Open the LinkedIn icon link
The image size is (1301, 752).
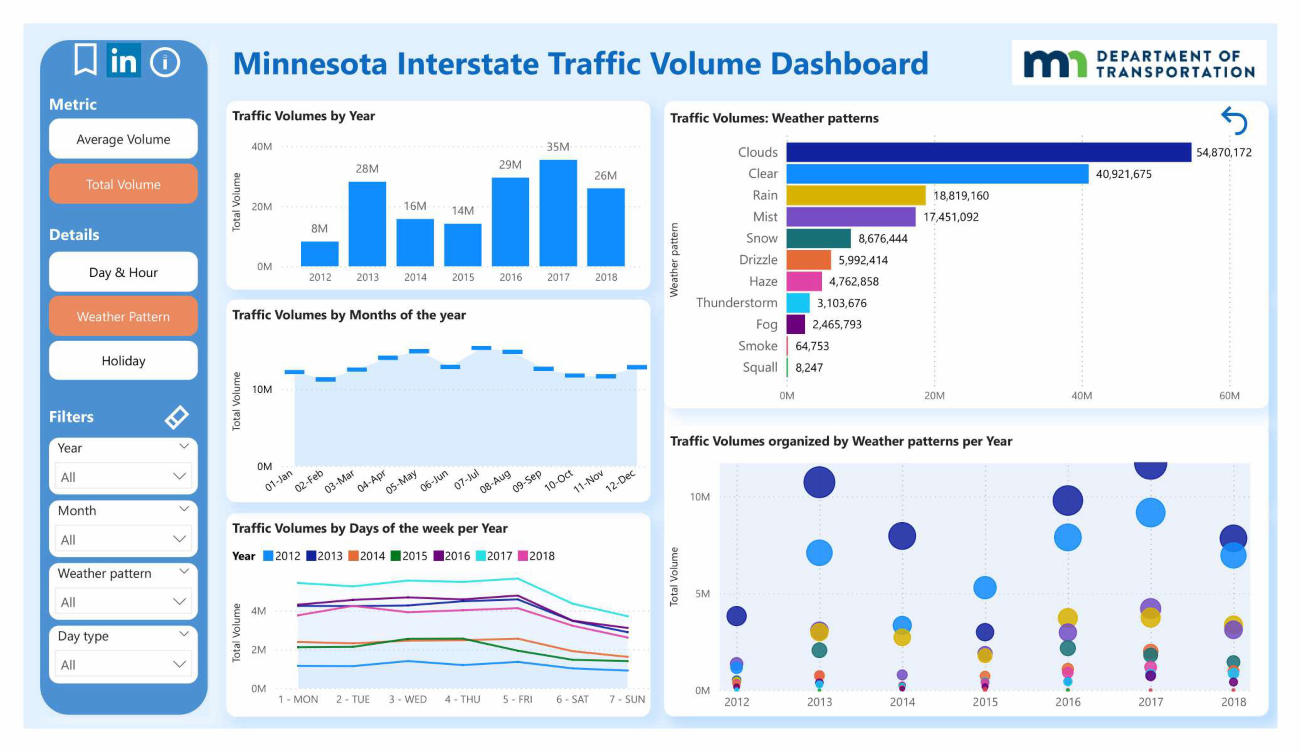click(x=124, y=61)
